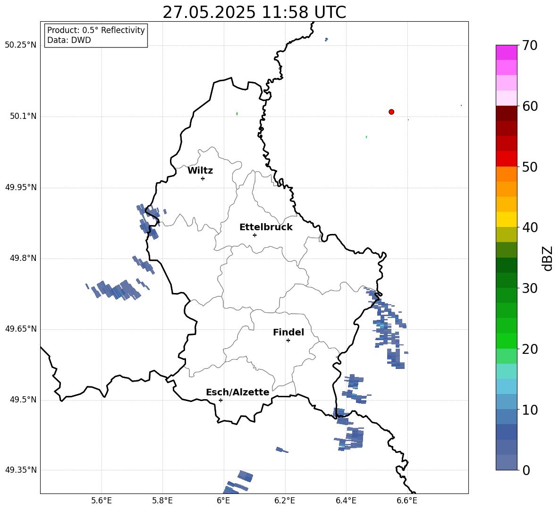Screen dimensions: 559x510
Task: Click the Product: 0.5° Reflectivity text
Action: click(96, 30)
